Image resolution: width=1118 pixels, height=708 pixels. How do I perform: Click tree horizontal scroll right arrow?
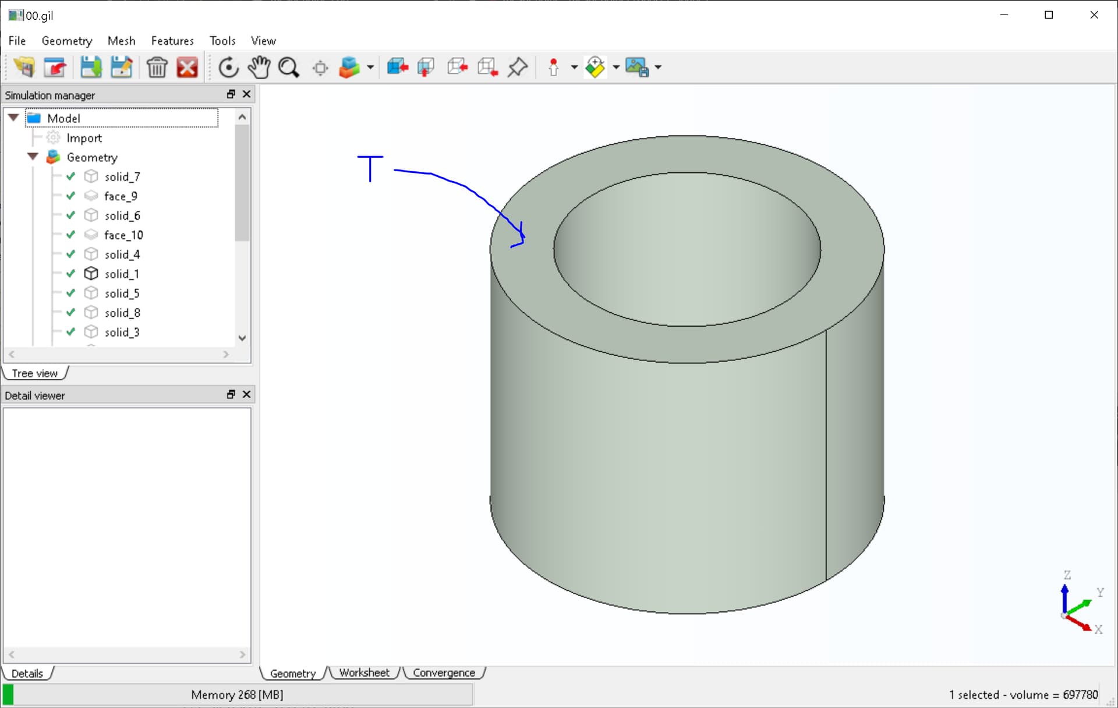click(226, 354)
